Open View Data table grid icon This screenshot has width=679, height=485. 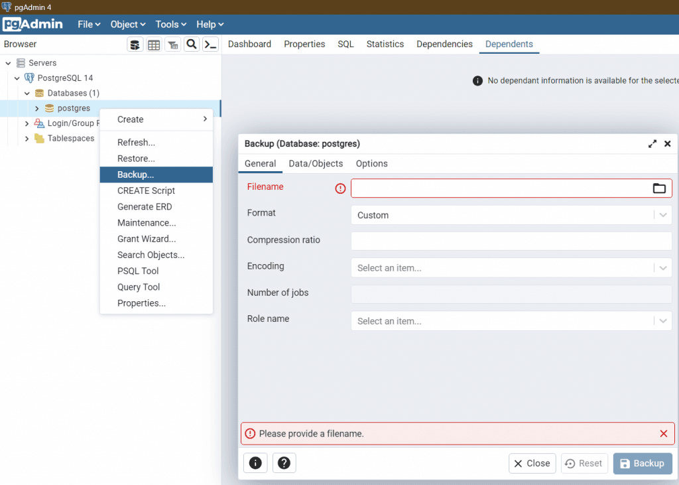click(154, 44)
